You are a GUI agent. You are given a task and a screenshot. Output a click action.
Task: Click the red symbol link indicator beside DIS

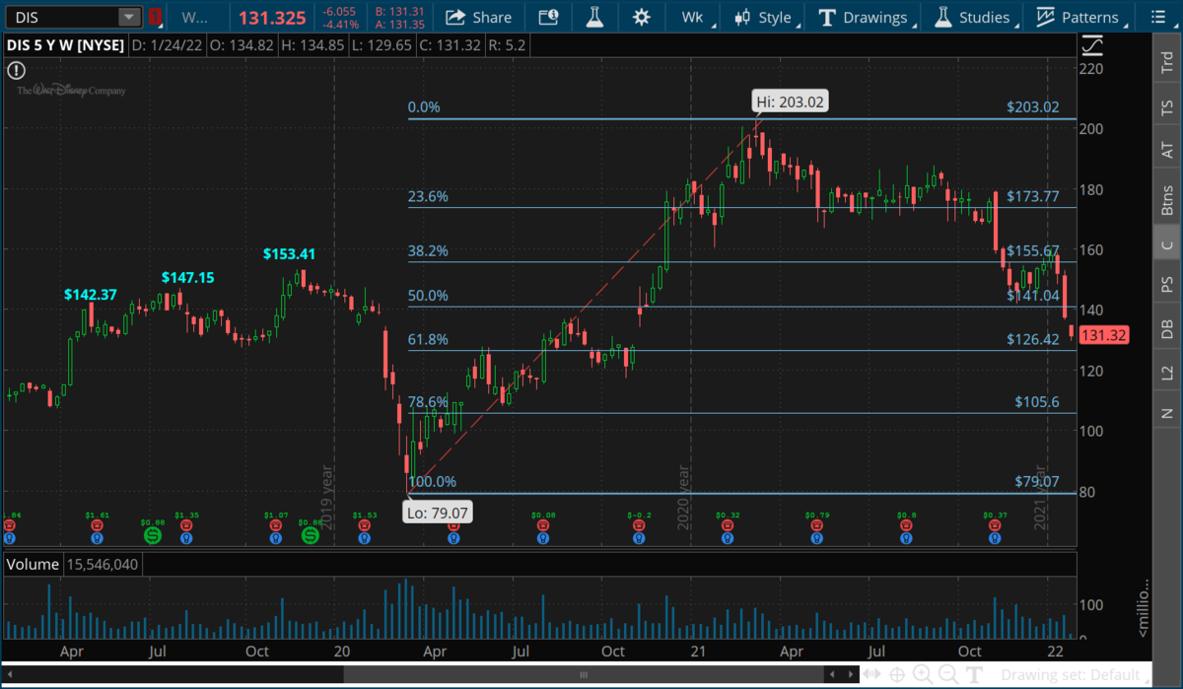point(154,17)
